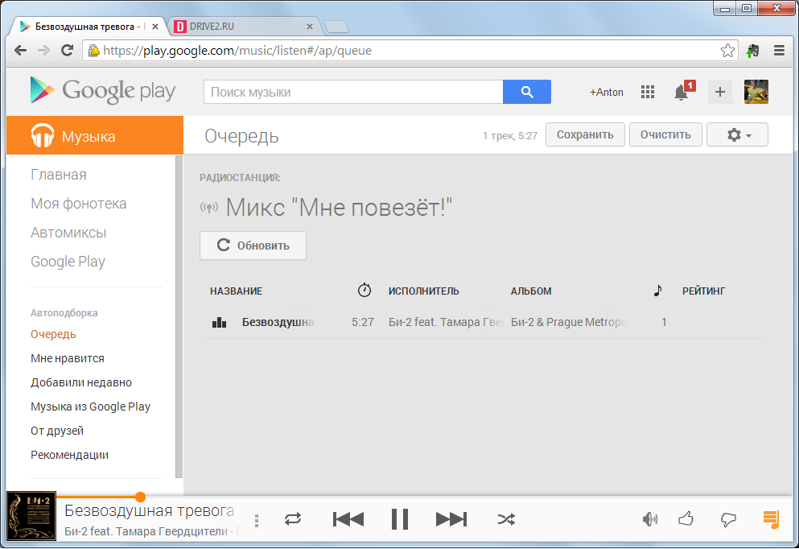
Task: Click the plus share button
Action: pyautogui.click(x=720, y=92)
